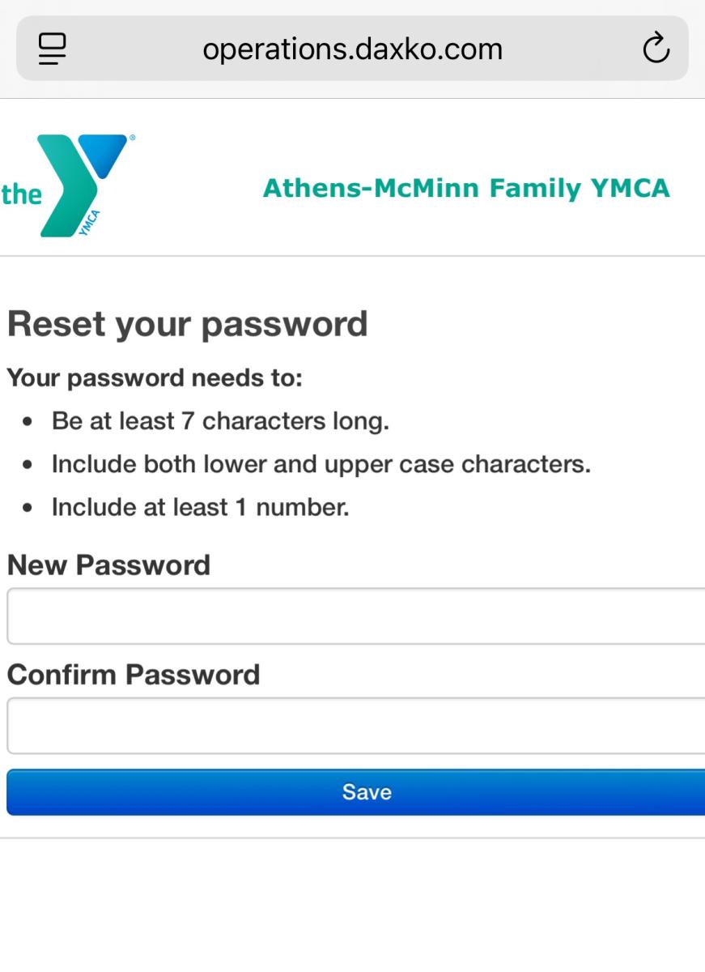
Task: Tap the page menu icon in address bar
Action: pyautogui.click(x=53, y=49)
